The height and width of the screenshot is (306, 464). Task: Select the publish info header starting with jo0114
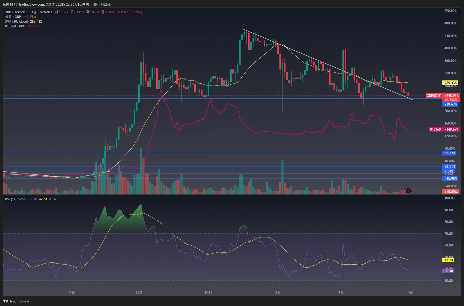click(57, 4)
